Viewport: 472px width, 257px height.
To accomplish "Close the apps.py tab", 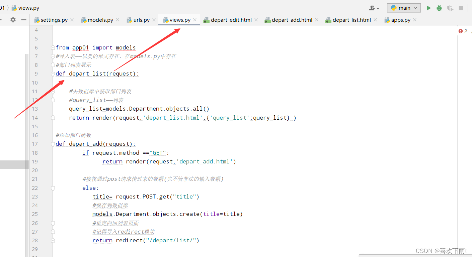I will 415,20.
